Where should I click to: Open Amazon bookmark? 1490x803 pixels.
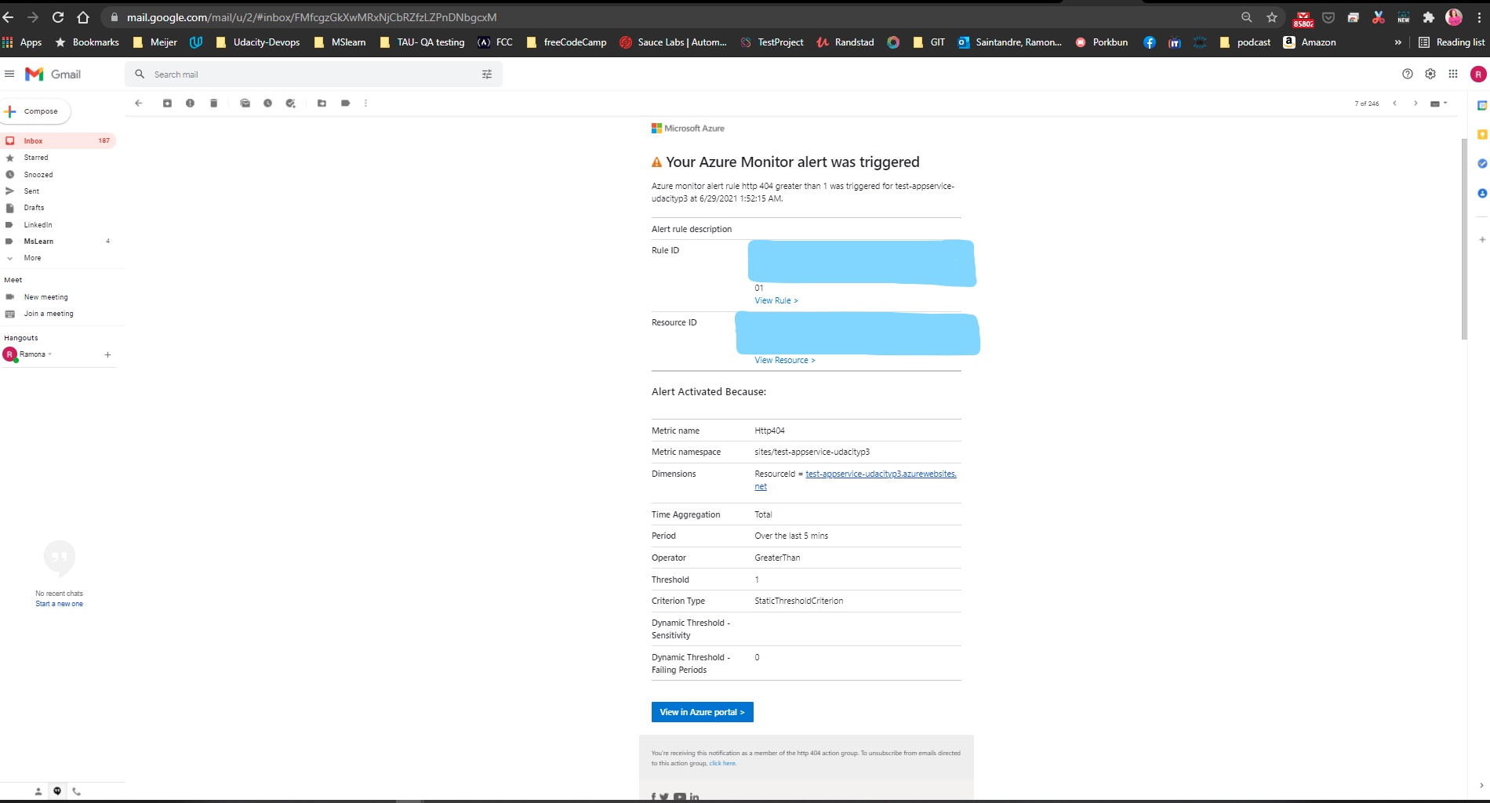(x=1310, y=42)
